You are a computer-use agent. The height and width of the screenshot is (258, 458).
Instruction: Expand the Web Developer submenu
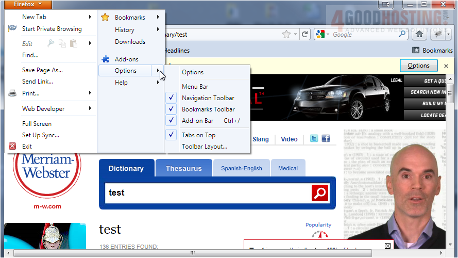pos(50,109)
